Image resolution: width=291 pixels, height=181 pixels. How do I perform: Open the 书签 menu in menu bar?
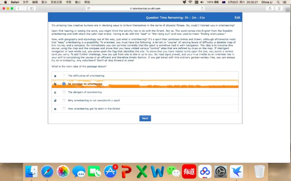pos(68,2)
